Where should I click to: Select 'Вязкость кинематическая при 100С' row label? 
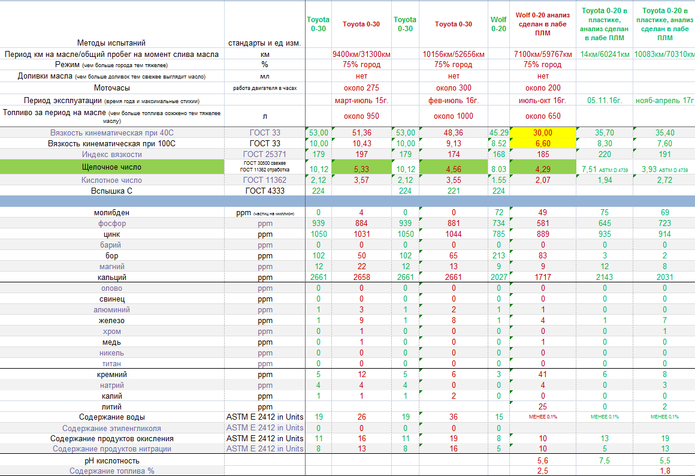tap(111, 144)
